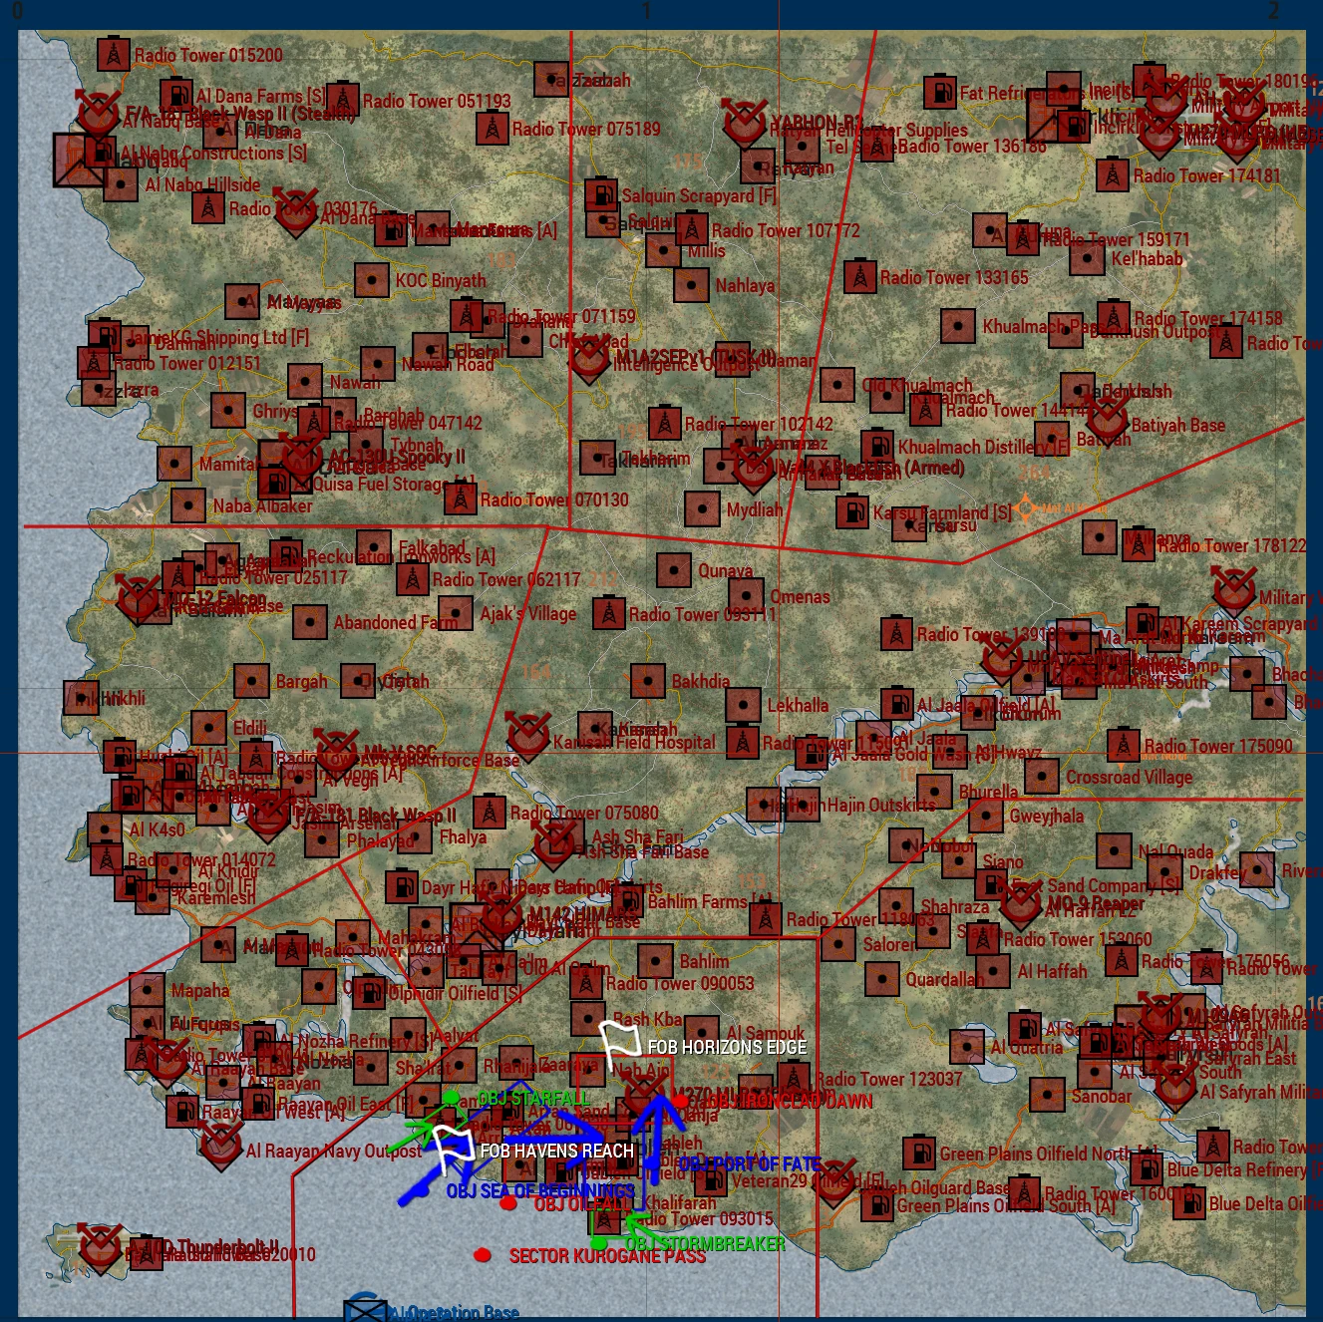The width and height of the screenshot is (1323, 1322).
Task: Click the Radio Tower 015200 marker icon
Action: click(114, 54)
